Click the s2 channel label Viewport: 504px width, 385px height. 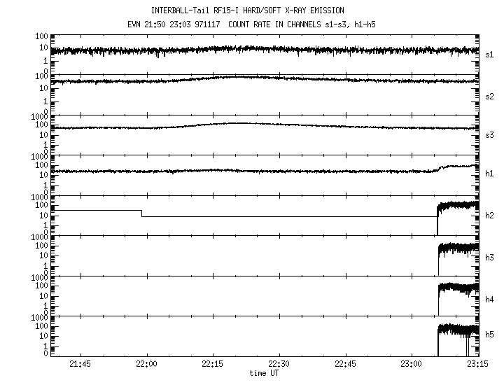pyautogui.click(x=490, y=96)
